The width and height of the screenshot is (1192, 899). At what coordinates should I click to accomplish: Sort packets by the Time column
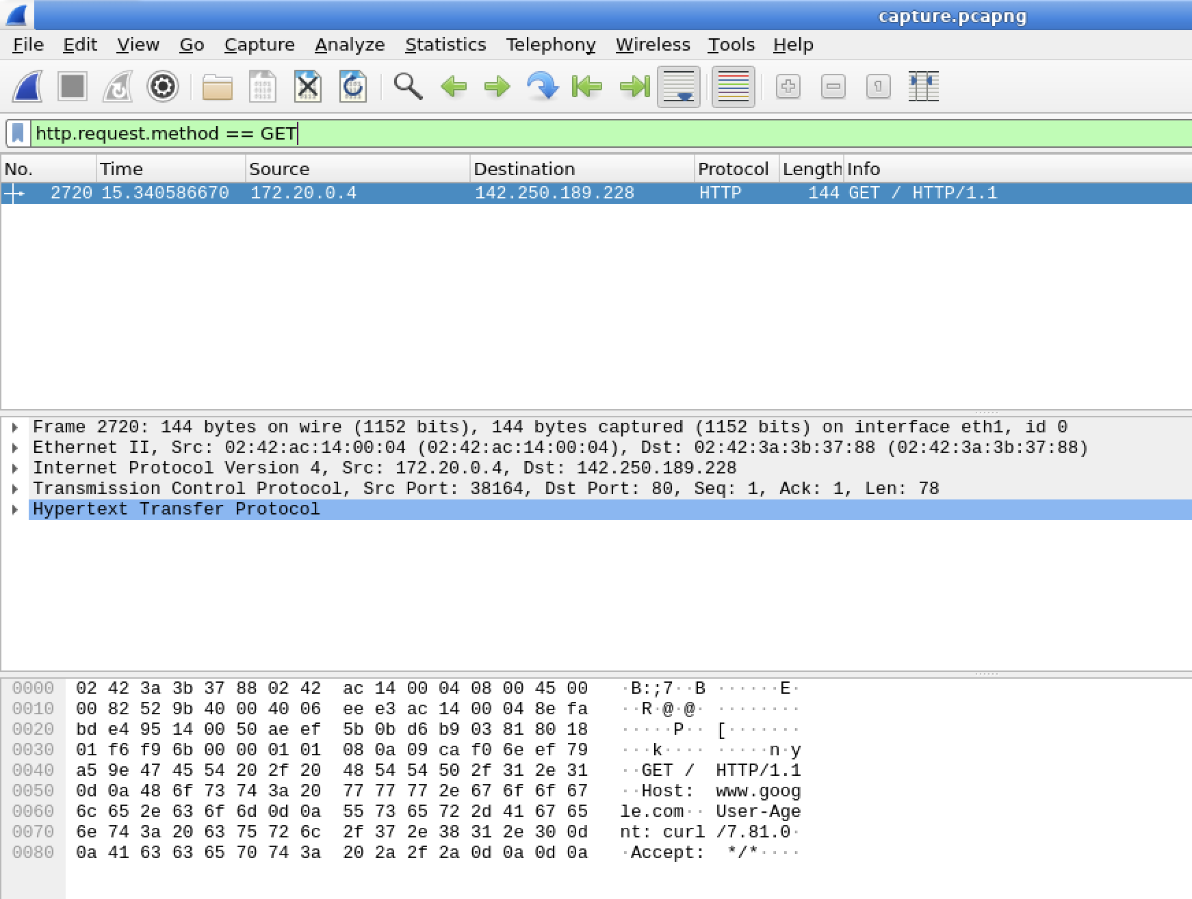tap(170, 169)
